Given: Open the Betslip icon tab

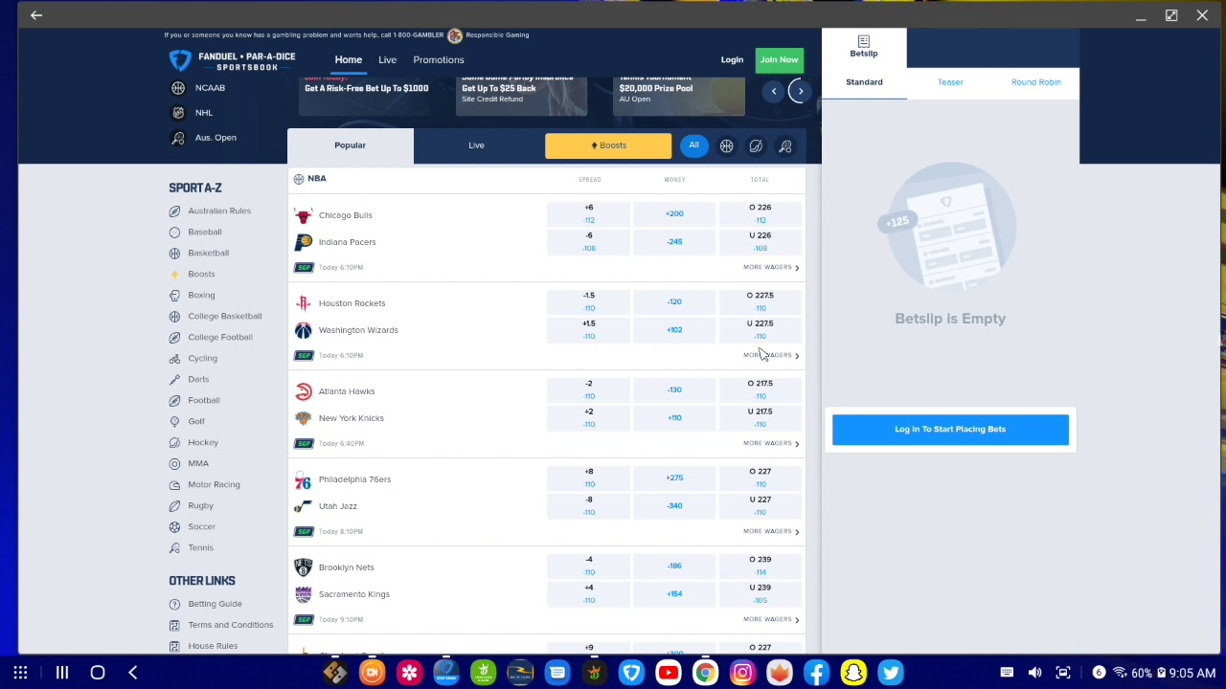Looking at the screenshot, I should (x=863, y=47).
